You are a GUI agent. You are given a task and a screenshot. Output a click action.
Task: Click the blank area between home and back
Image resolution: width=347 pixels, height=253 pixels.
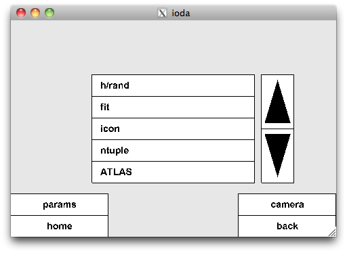coord(173,215)
